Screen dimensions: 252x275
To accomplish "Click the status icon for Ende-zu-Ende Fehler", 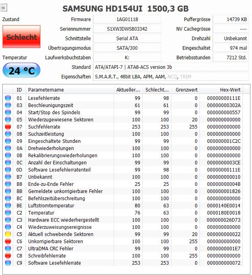I will 8,184.
